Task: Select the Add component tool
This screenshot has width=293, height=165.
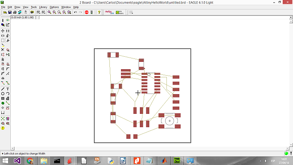Action: pos(8,50)
